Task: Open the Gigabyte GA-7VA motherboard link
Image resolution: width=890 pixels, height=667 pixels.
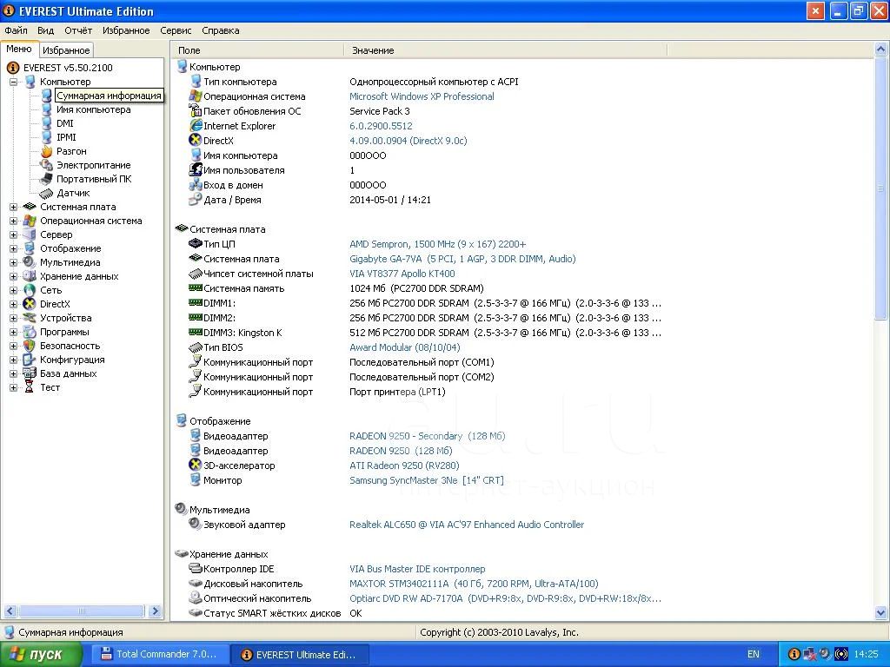Action: pyautogui.click(x=462, y=259)
